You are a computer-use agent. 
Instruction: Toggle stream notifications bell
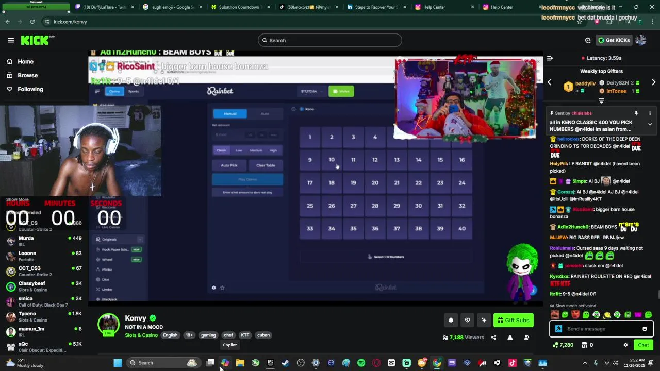(451, 320)
